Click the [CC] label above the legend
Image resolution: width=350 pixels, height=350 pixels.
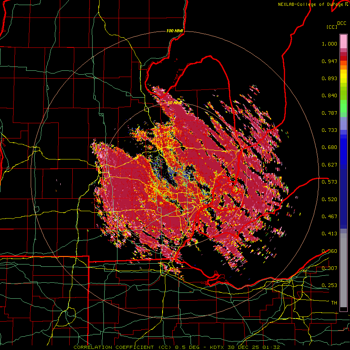tap(332, 27)
